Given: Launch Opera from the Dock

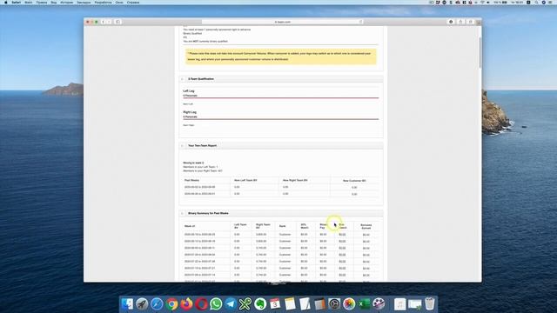Looking at the screenshot, I should click(x=201, y=304).
